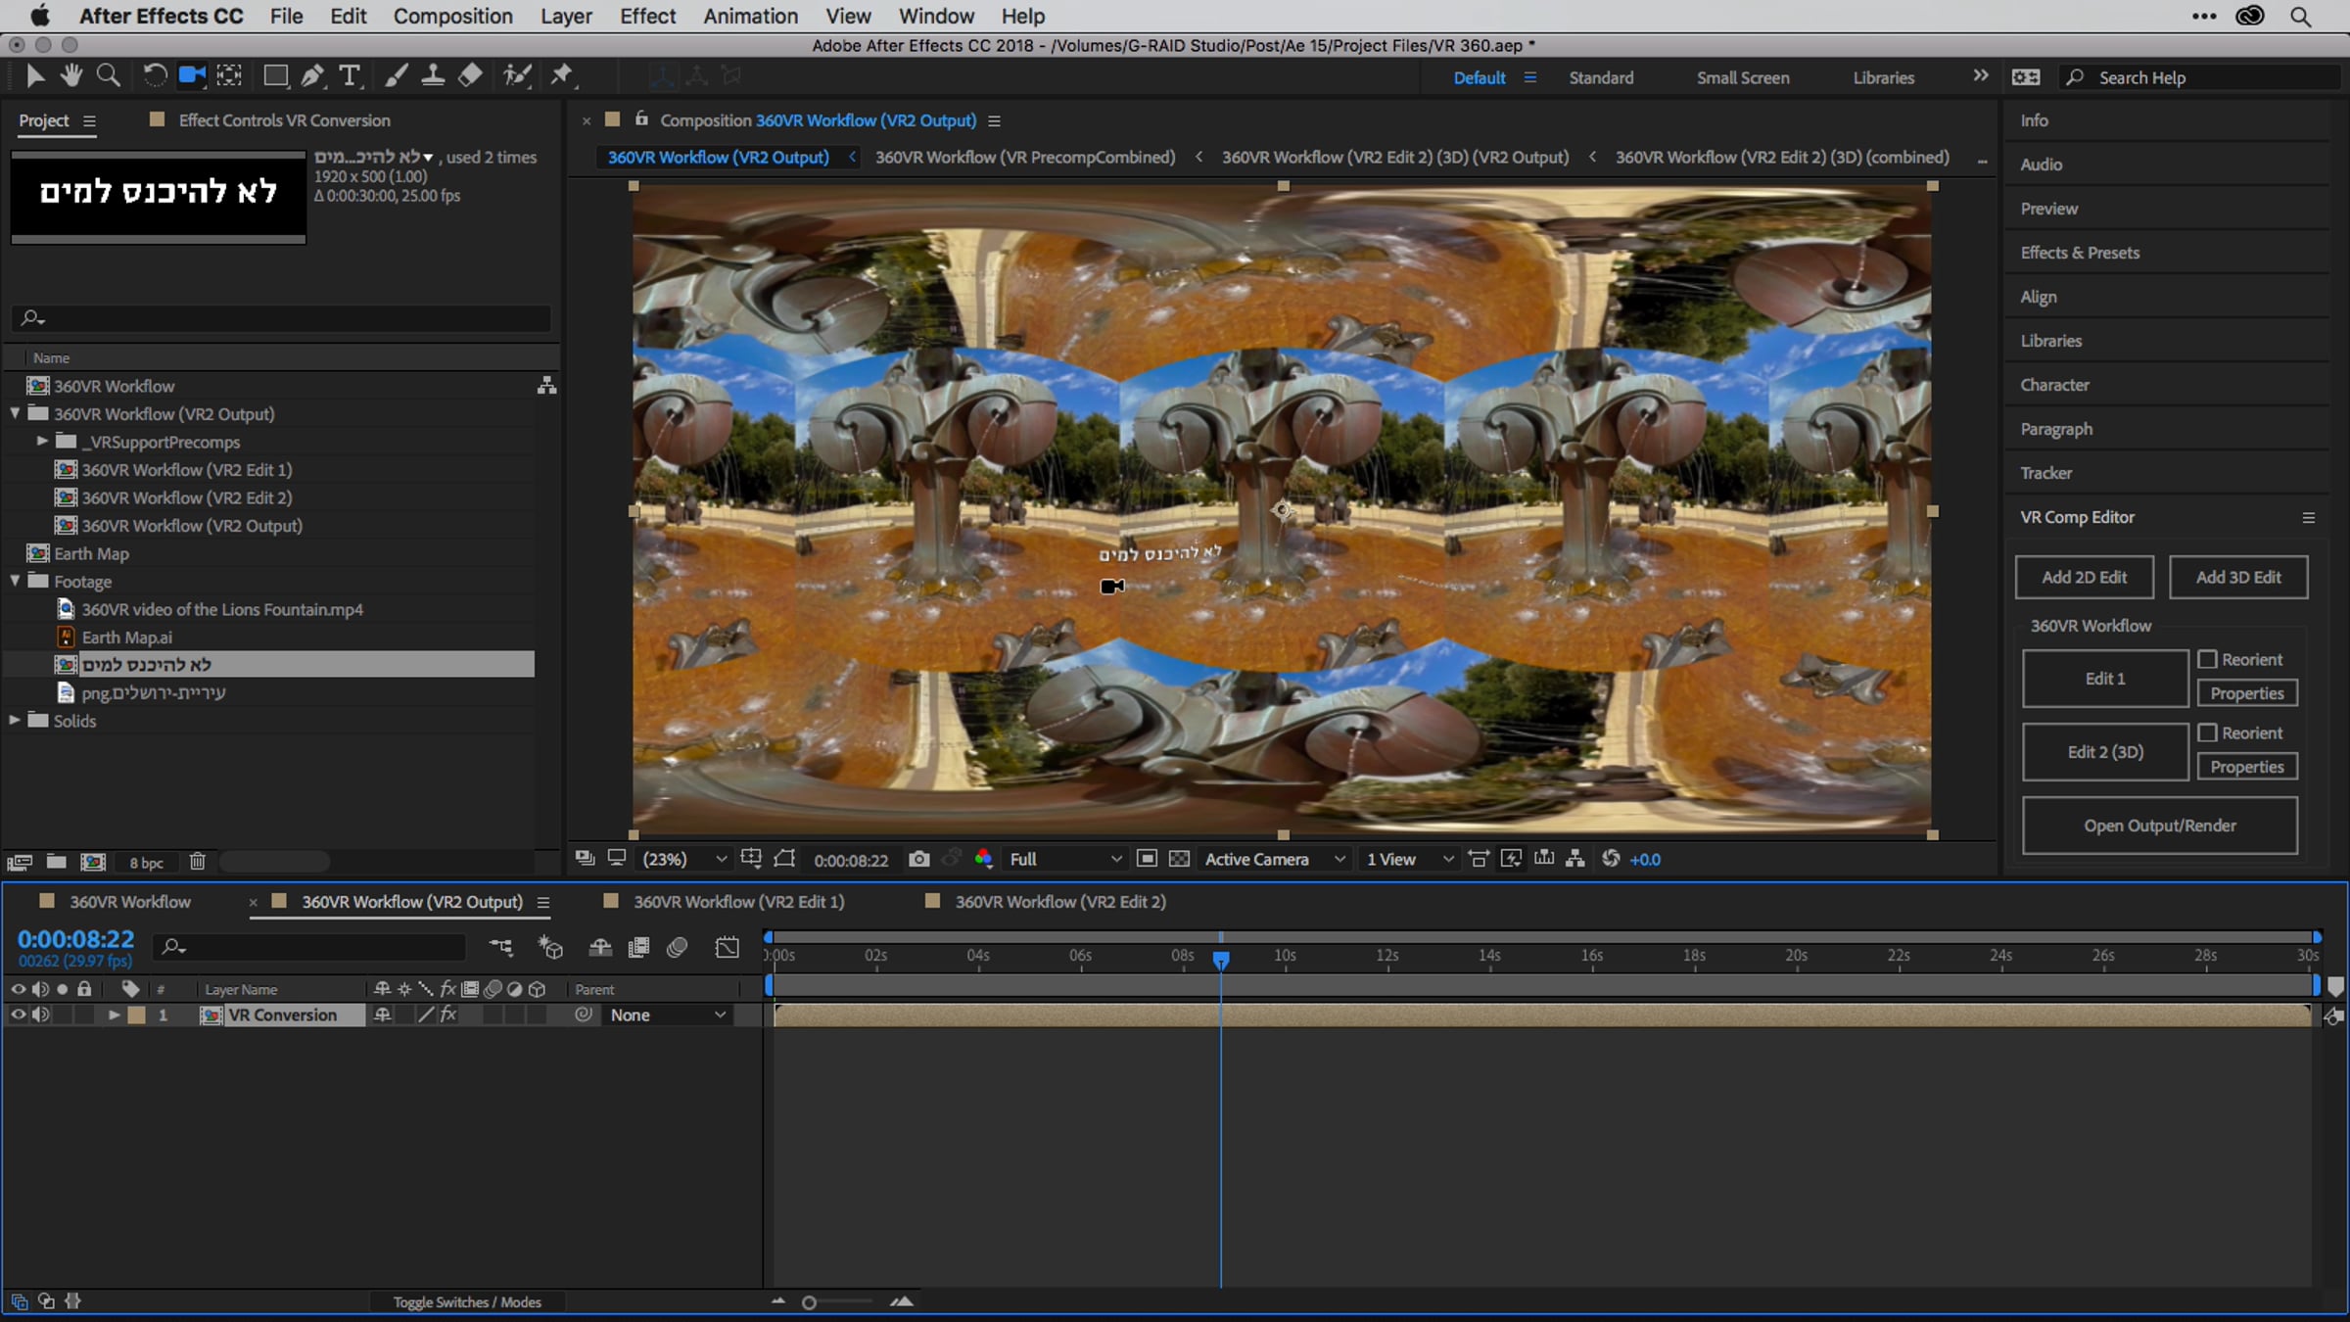Select the Horizontal Type tool

click(x=350, y=75)
